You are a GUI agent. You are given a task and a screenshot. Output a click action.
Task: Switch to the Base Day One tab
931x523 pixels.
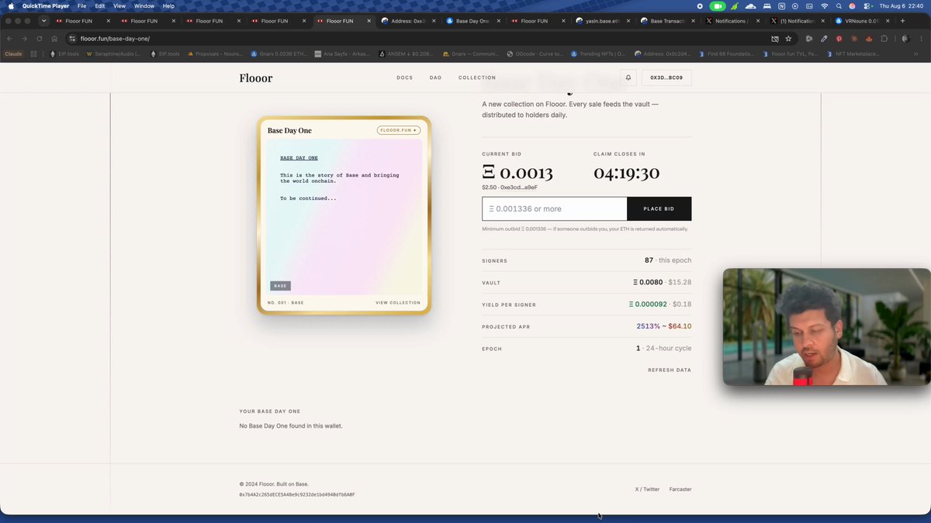472,21
